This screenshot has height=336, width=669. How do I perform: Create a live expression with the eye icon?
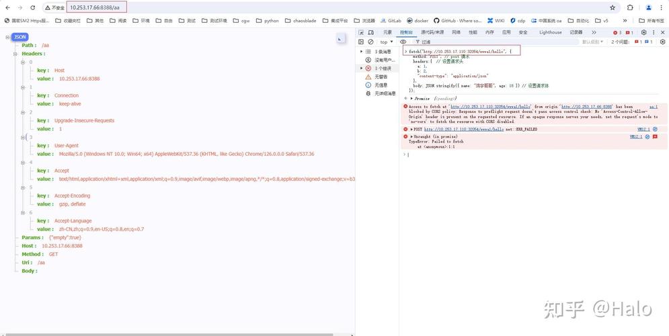pyautogui.click(x=403, y=42)
